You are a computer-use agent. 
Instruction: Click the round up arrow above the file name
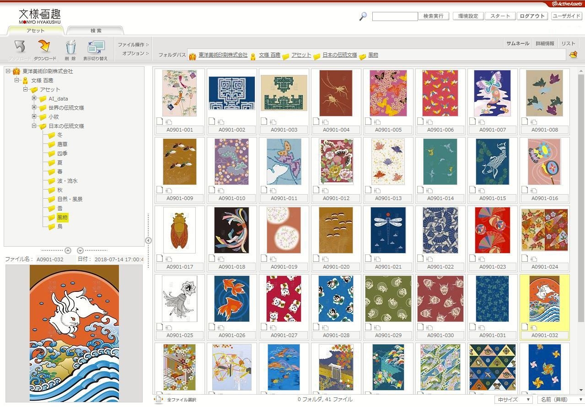coord(68,250)
